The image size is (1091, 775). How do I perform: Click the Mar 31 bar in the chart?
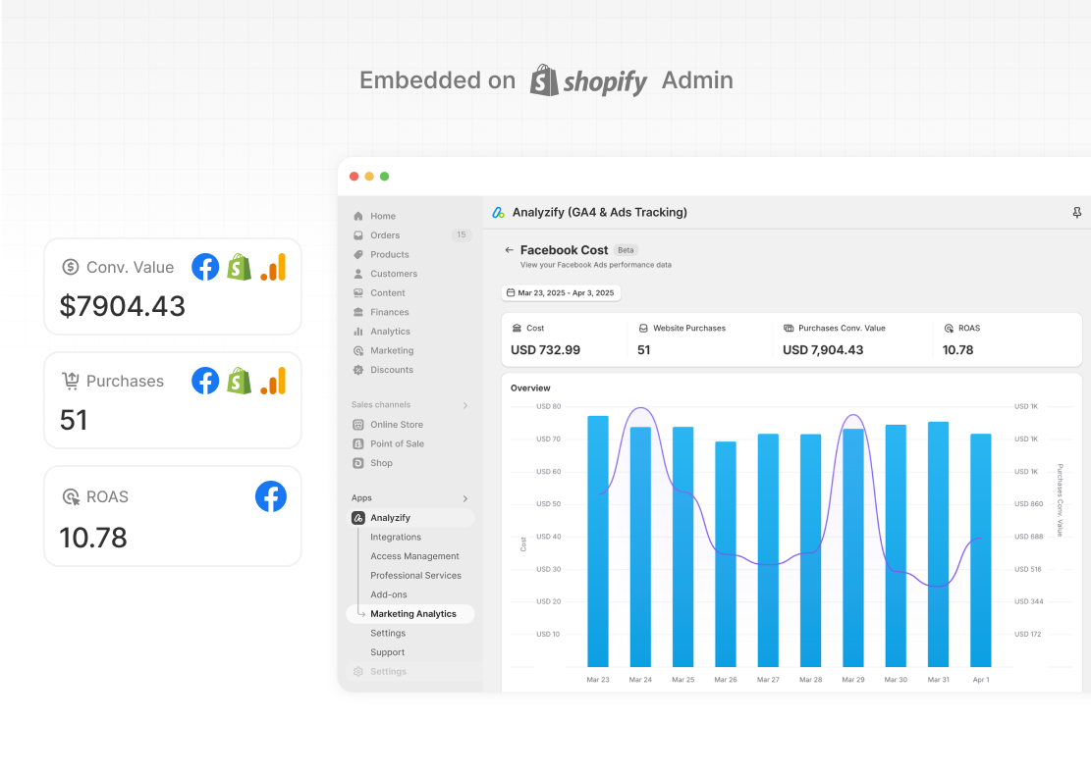click(x=938, y=544)
